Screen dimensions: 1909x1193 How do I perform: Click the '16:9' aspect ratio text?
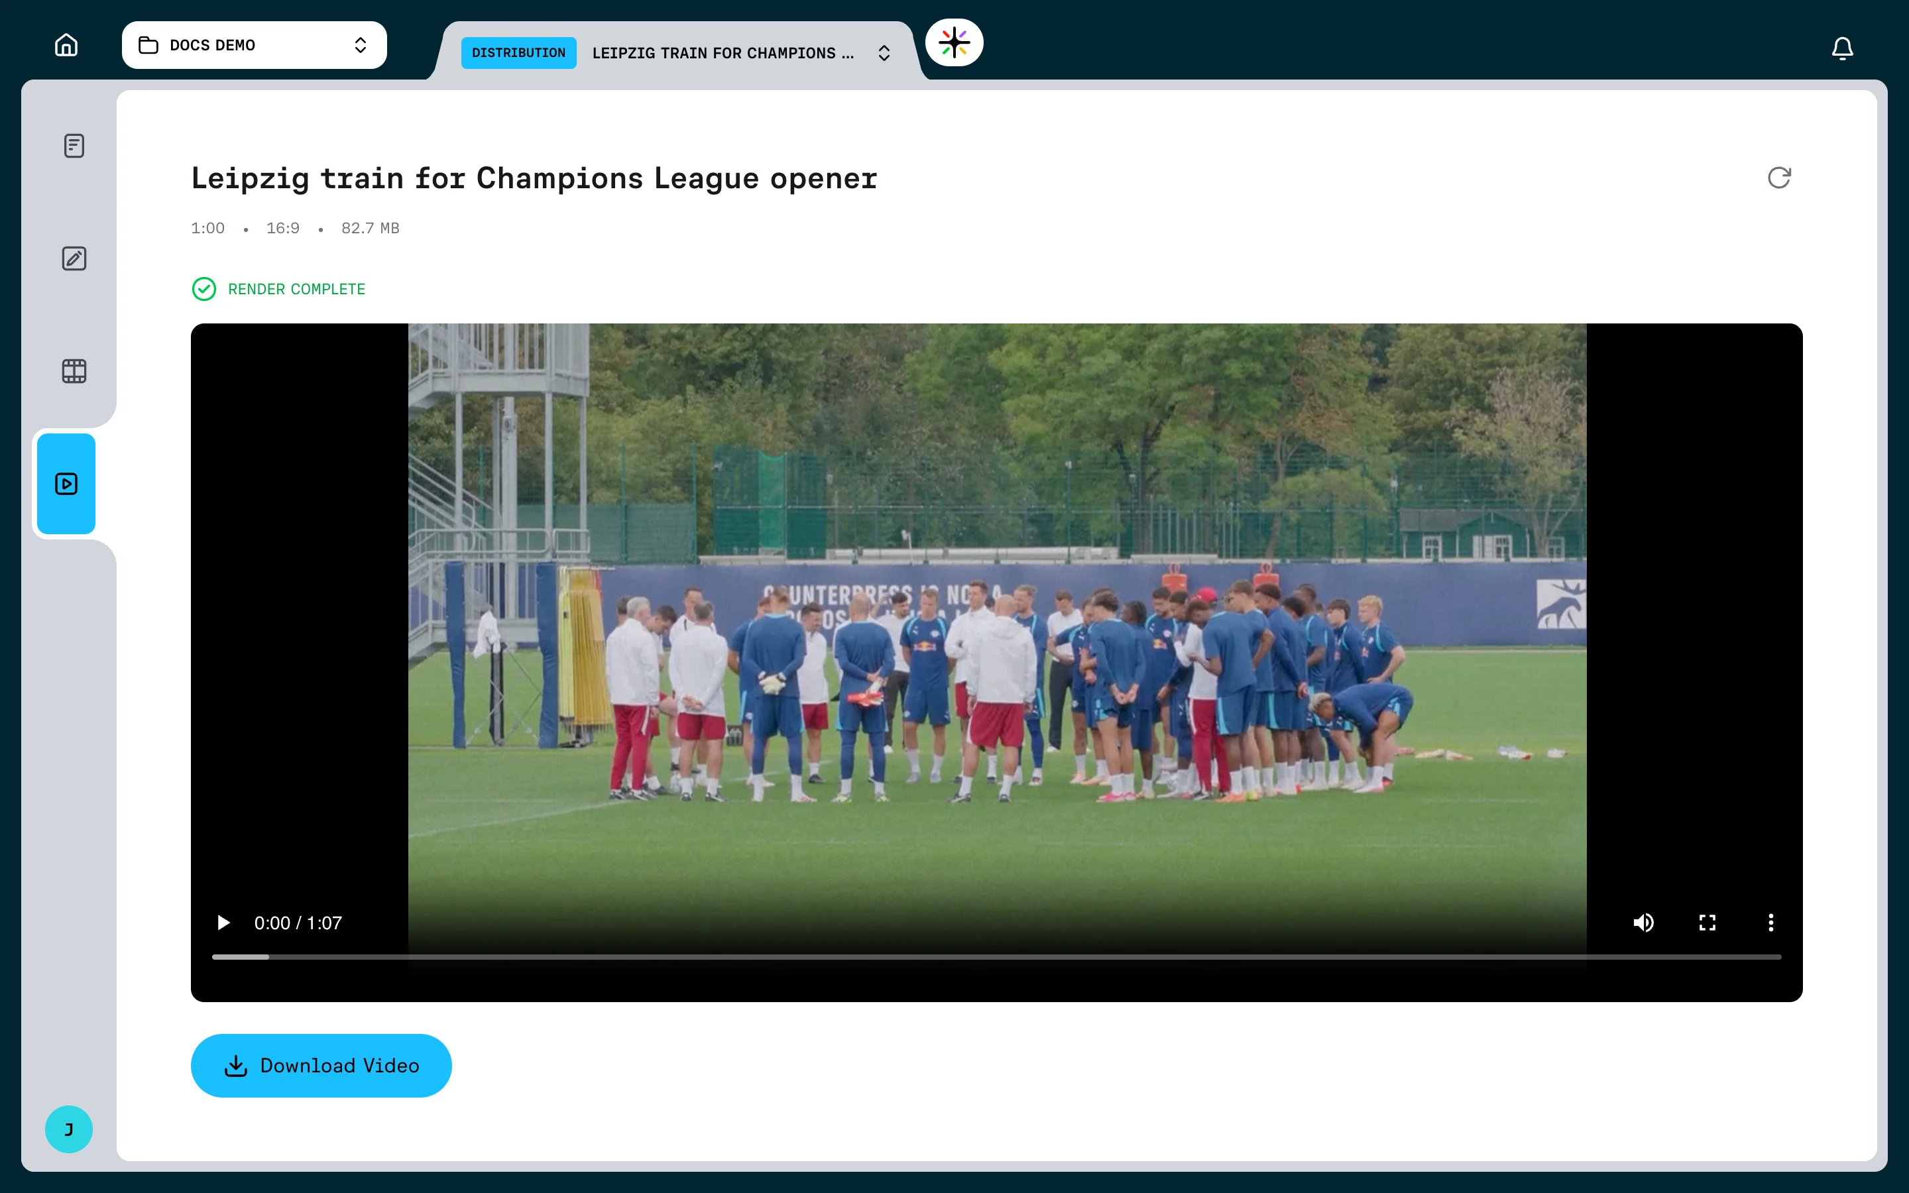(x=282, y=228)
